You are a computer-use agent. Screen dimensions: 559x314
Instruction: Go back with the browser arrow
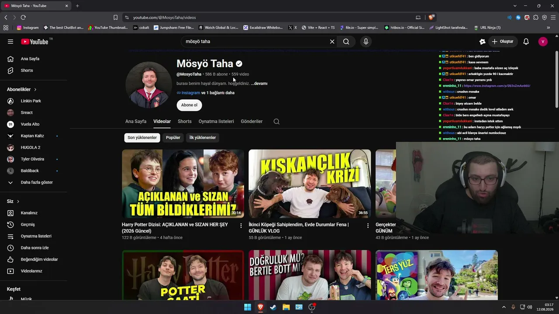(6, 17)
